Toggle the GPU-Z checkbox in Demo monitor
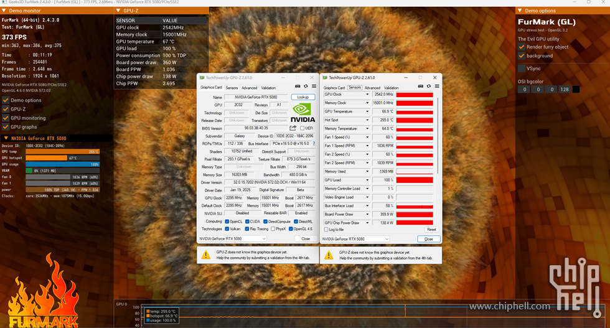This screenshot has height=328, width=610. [x=6, y=109]
